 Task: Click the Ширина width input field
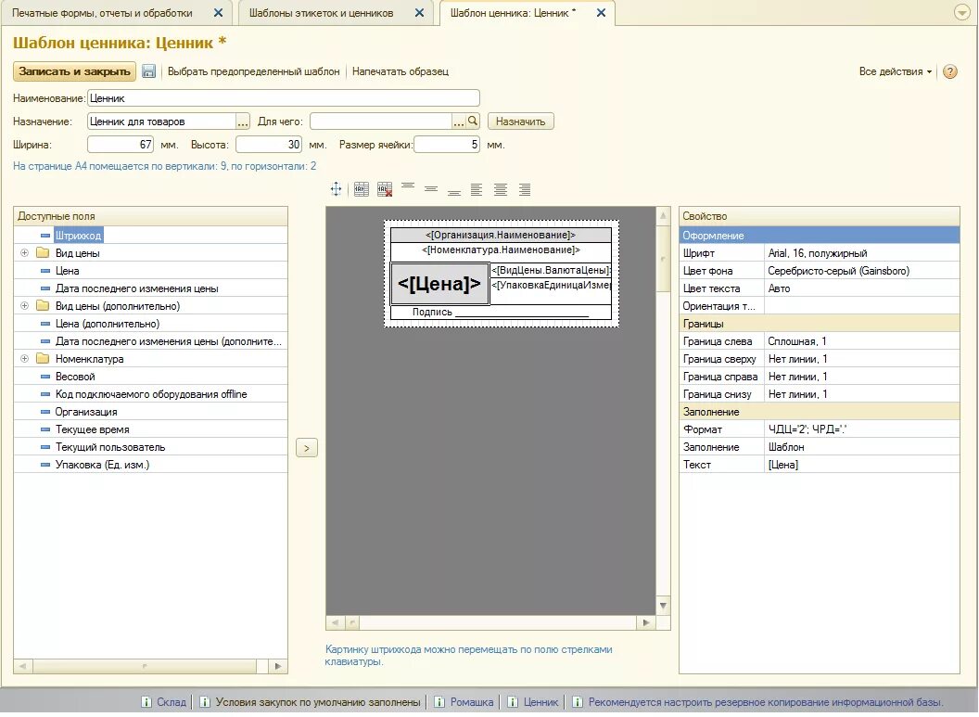click(x=121, y=145)
